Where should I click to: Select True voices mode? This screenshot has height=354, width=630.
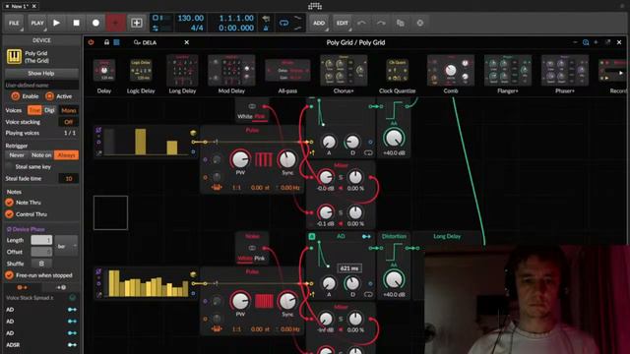tap(34, 110)
